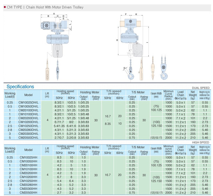Click the 173 net weight in dual speed table

coord(193,126)
